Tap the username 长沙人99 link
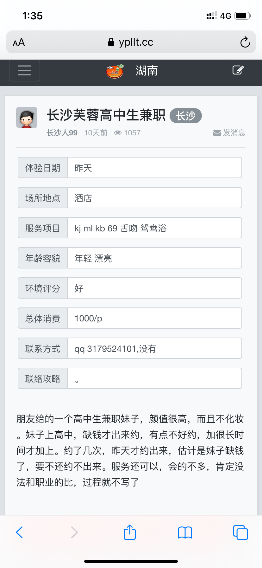Image resolution: width=262 pixels, height=568 pixels. coord(62,133)
